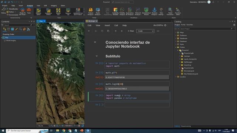Open the raster Function Editor
Viewport: 237px width, 133px height.
[178, 11]
